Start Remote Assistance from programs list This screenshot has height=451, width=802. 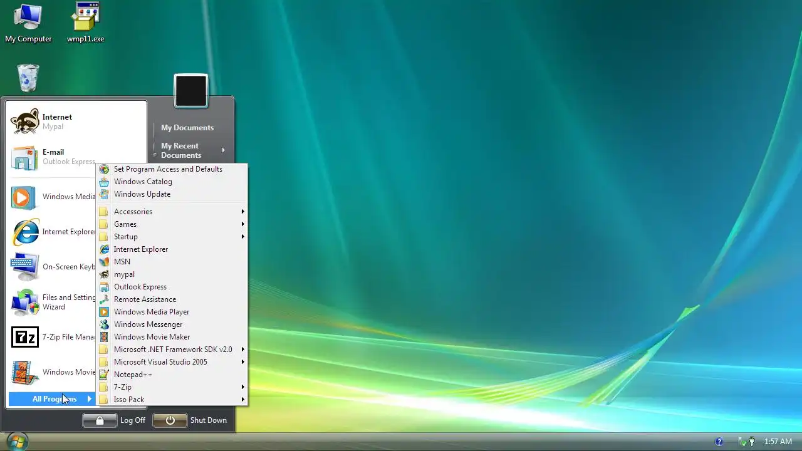point(172,299)
